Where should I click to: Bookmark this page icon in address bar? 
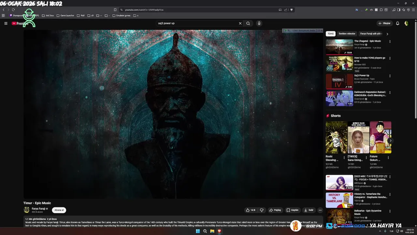point(115,10)
